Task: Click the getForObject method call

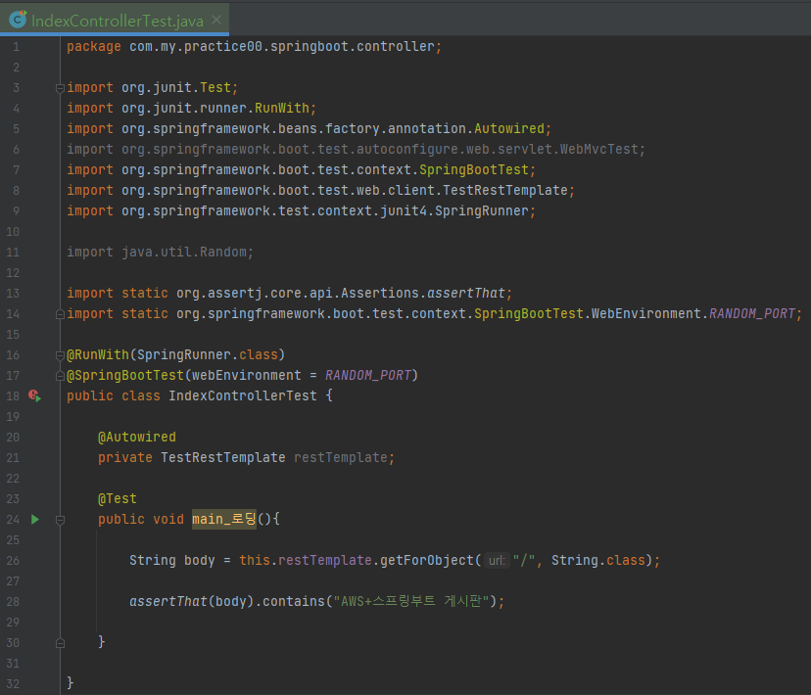Action: click(427, 560)
